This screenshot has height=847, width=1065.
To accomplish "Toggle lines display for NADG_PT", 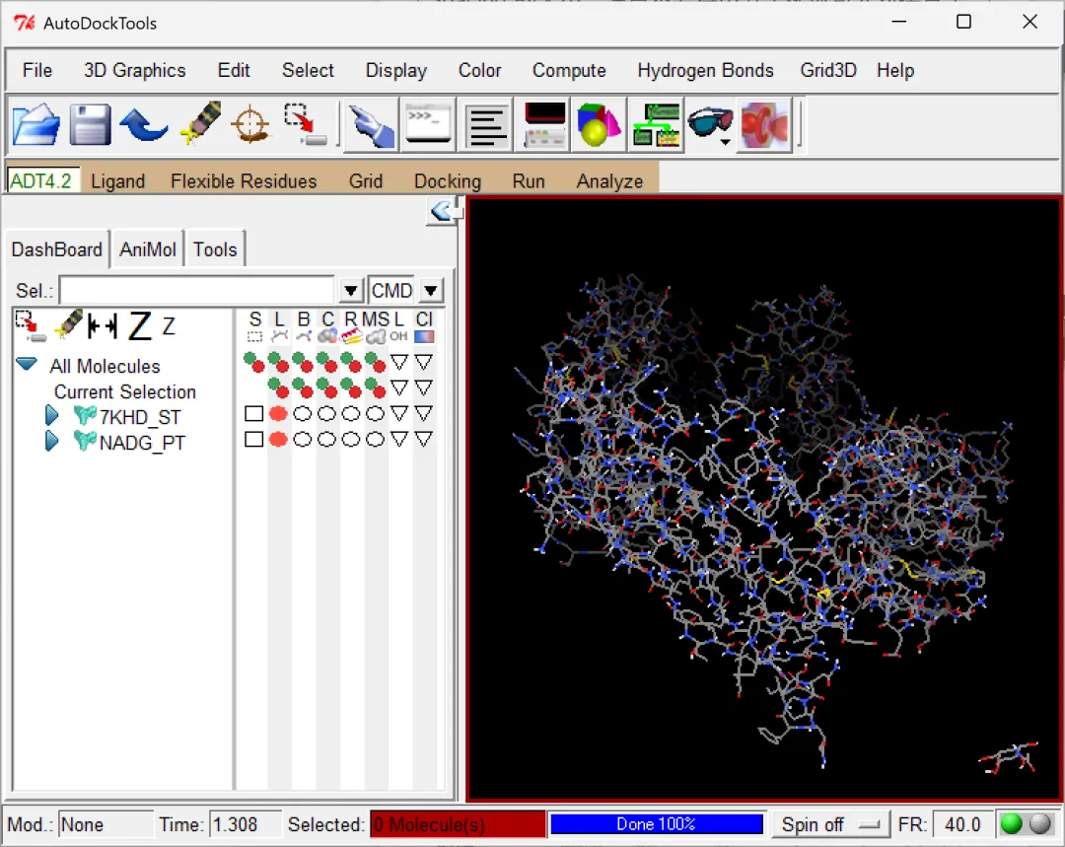I will (278, 440).
